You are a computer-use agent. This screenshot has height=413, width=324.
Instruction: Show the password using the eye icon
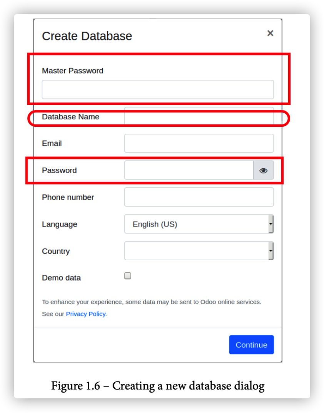point(263,170)
